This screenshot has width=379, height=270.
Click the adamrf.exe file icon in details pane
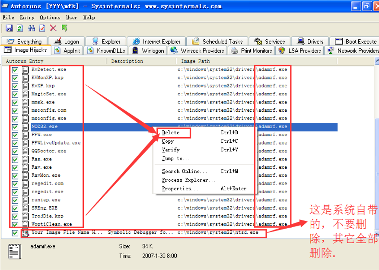(15, 252)
